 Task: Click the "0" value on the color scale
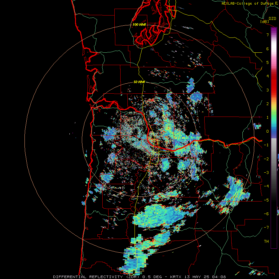pyautogui.click(x=268, y=131)
